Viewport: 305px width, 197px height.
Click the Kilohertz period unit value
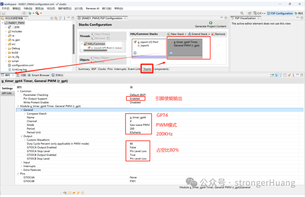click(x=135, y=132)
